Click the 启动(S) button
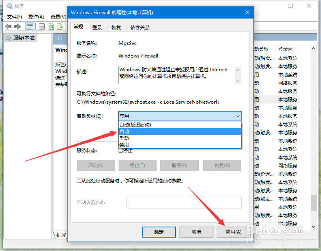 96,165
